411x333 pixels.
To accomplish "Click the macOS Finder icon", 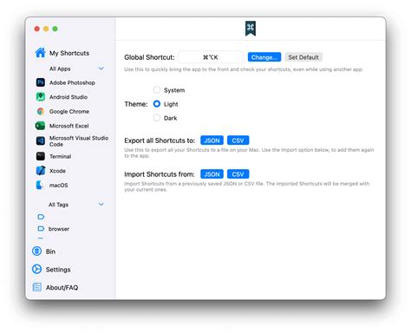I will pos(40,185).
